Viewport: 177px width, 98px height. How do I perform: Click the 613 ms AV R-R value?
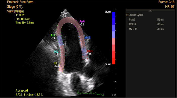click(160, 24)
